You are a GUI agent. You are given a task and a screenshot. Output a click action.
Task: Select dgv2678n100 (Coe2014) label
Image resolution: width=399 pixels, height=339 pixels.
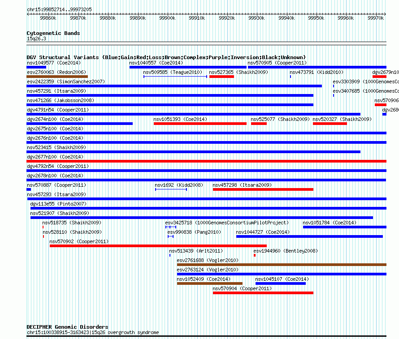pyautogui.click(x=55, y=176)
